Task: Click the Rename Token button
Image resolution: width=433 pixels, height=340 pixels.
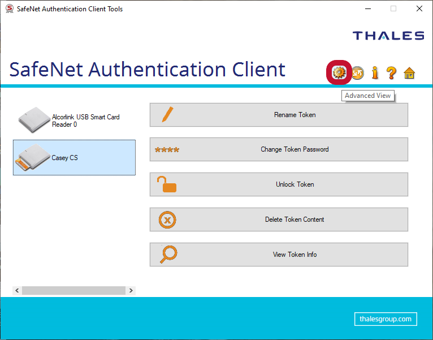Action: [x=279, y=115]
